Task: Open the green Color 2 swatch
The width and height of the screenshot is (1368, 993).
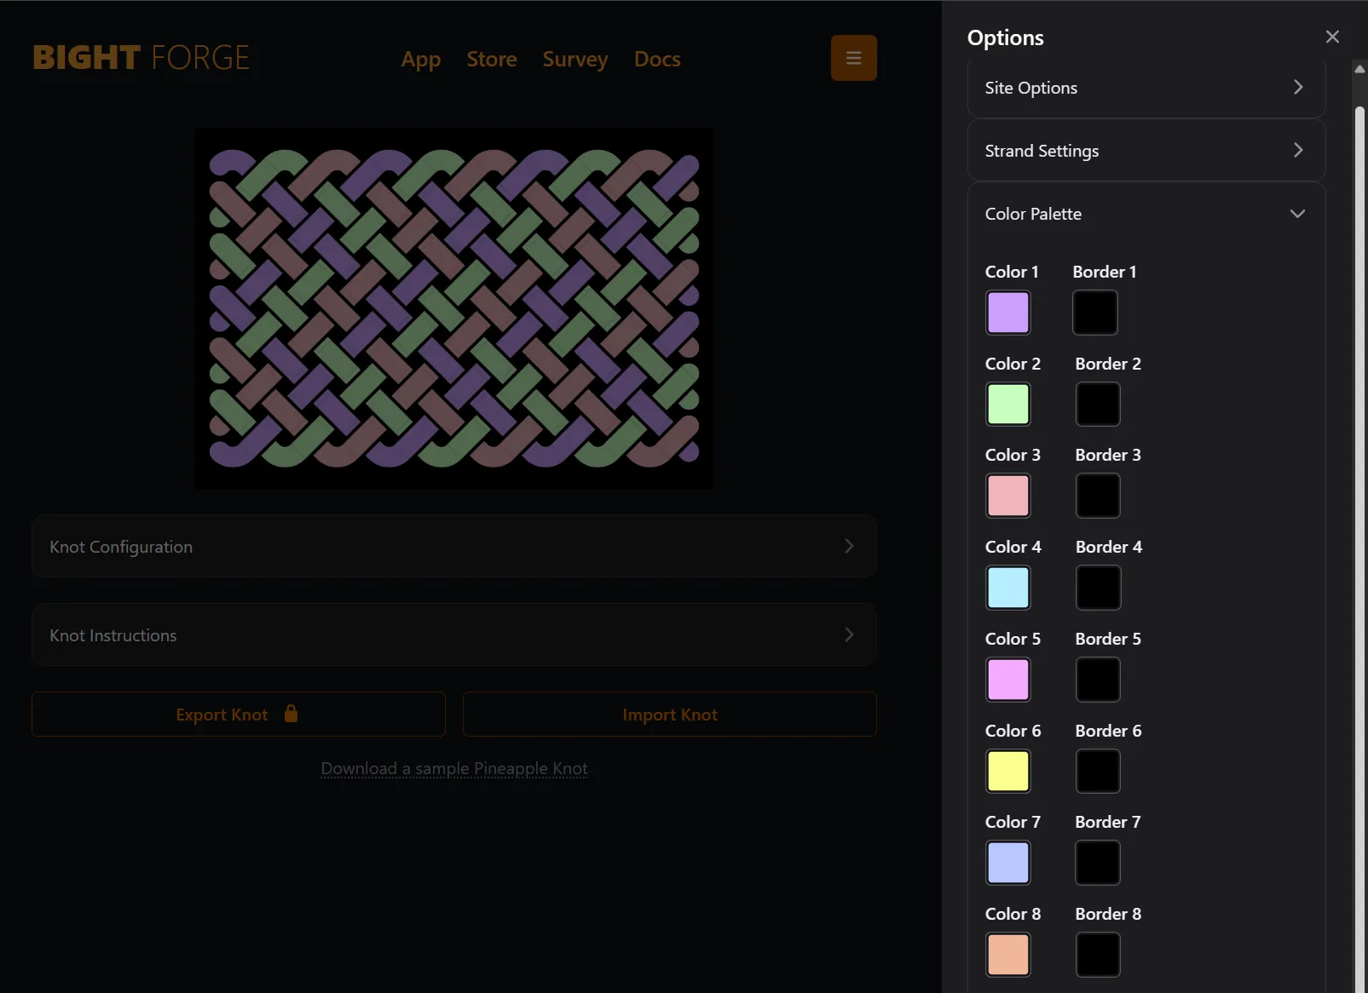Action: pos(1008,405)
